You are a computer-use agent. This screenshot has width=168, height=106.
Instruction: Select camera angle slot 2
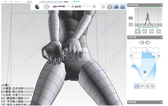[x=144, y=31]
